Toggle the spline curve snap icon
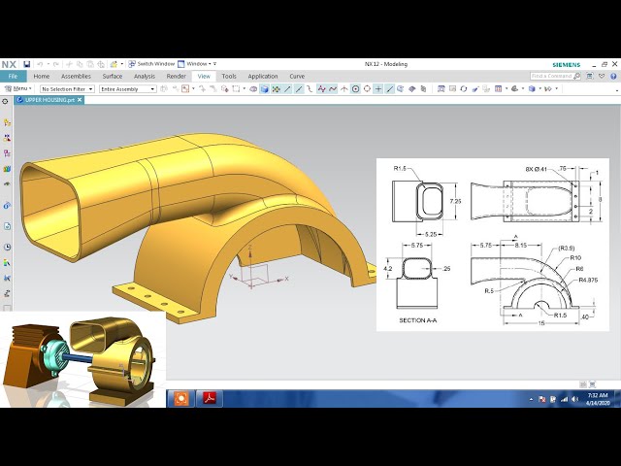The image size is (621, 466). (333, 89)
